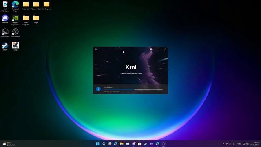The height and width of the screenshot is (147, 261).
Task: Click the Krnl logo icon in window corner
Action: (x=96, y=49)
